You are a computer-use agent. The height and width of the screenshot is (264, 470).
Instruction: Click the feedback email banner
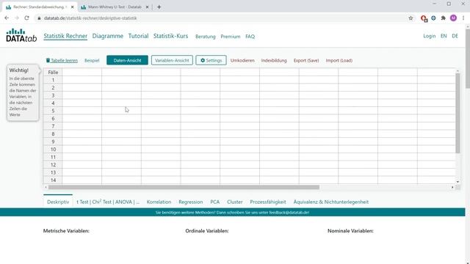click(x=232, y=213)
